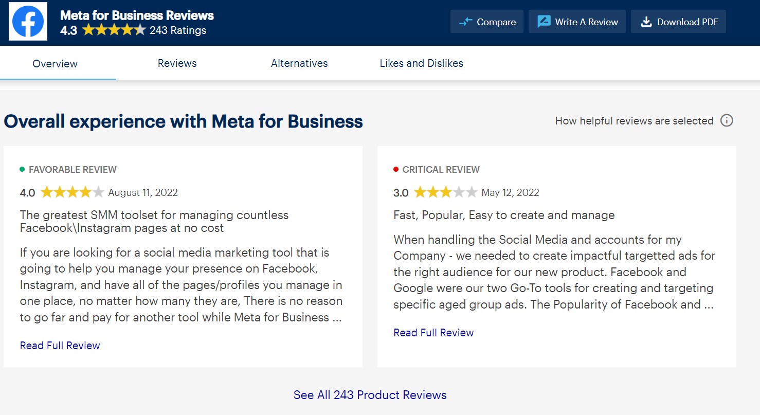760x415 pixels.
Task: Click the FAVORABLE REVIEW label
Action: pyautogui.click(x=73, y=170)
